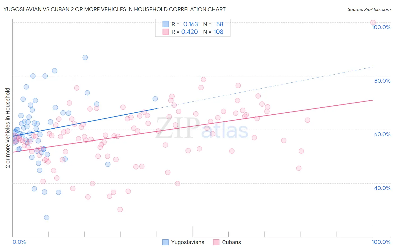Select the Yugoslavians legend label
The image size is (394, 250).
[x=188, y=242]
